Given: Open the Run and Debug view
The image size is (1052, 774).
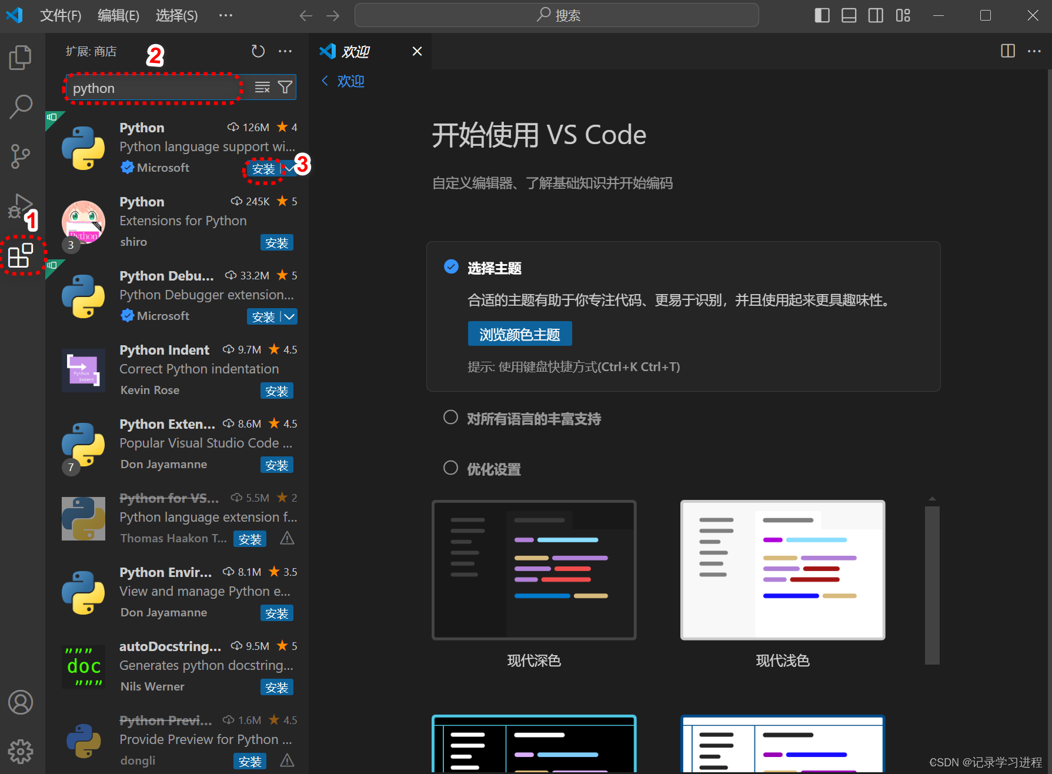Looking at the screenshot, I should [21, 205].
